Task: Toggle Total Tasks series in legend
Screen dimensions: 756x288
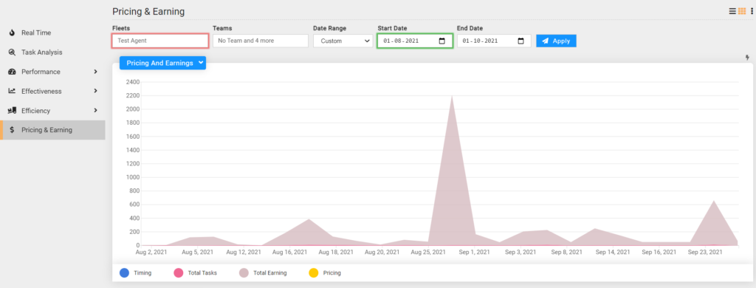Action: [x=195, y=272]
